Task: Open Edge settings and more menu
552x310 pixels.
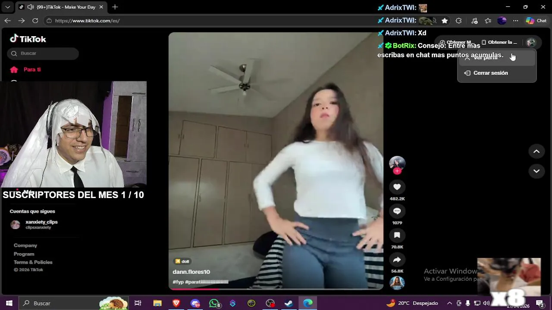Action: [x=515, y=21]
